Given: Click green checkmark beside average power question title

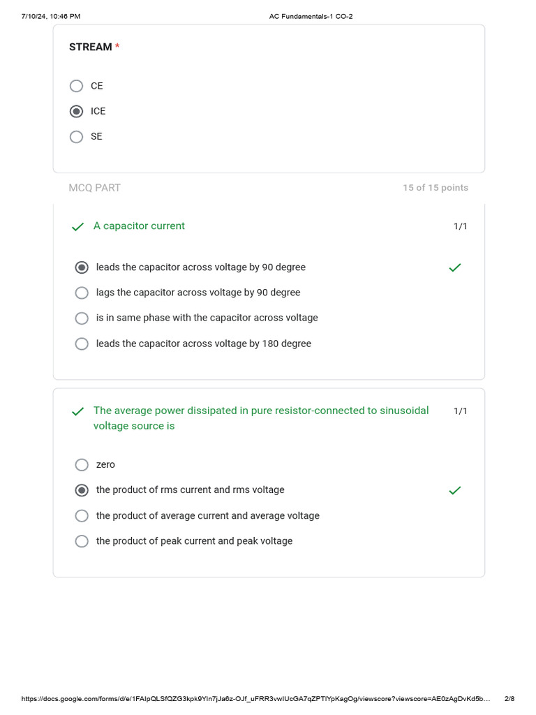Looking at the screenshot, I should click(x=77, y=411).
